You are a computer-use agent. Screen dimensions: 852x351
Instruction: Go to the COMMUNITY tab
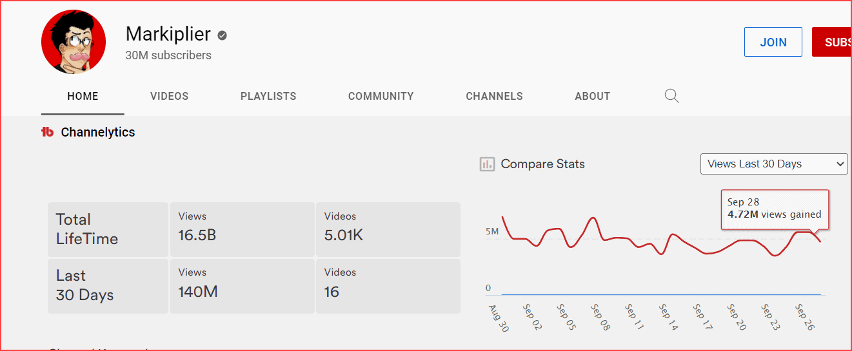point(381,97)
